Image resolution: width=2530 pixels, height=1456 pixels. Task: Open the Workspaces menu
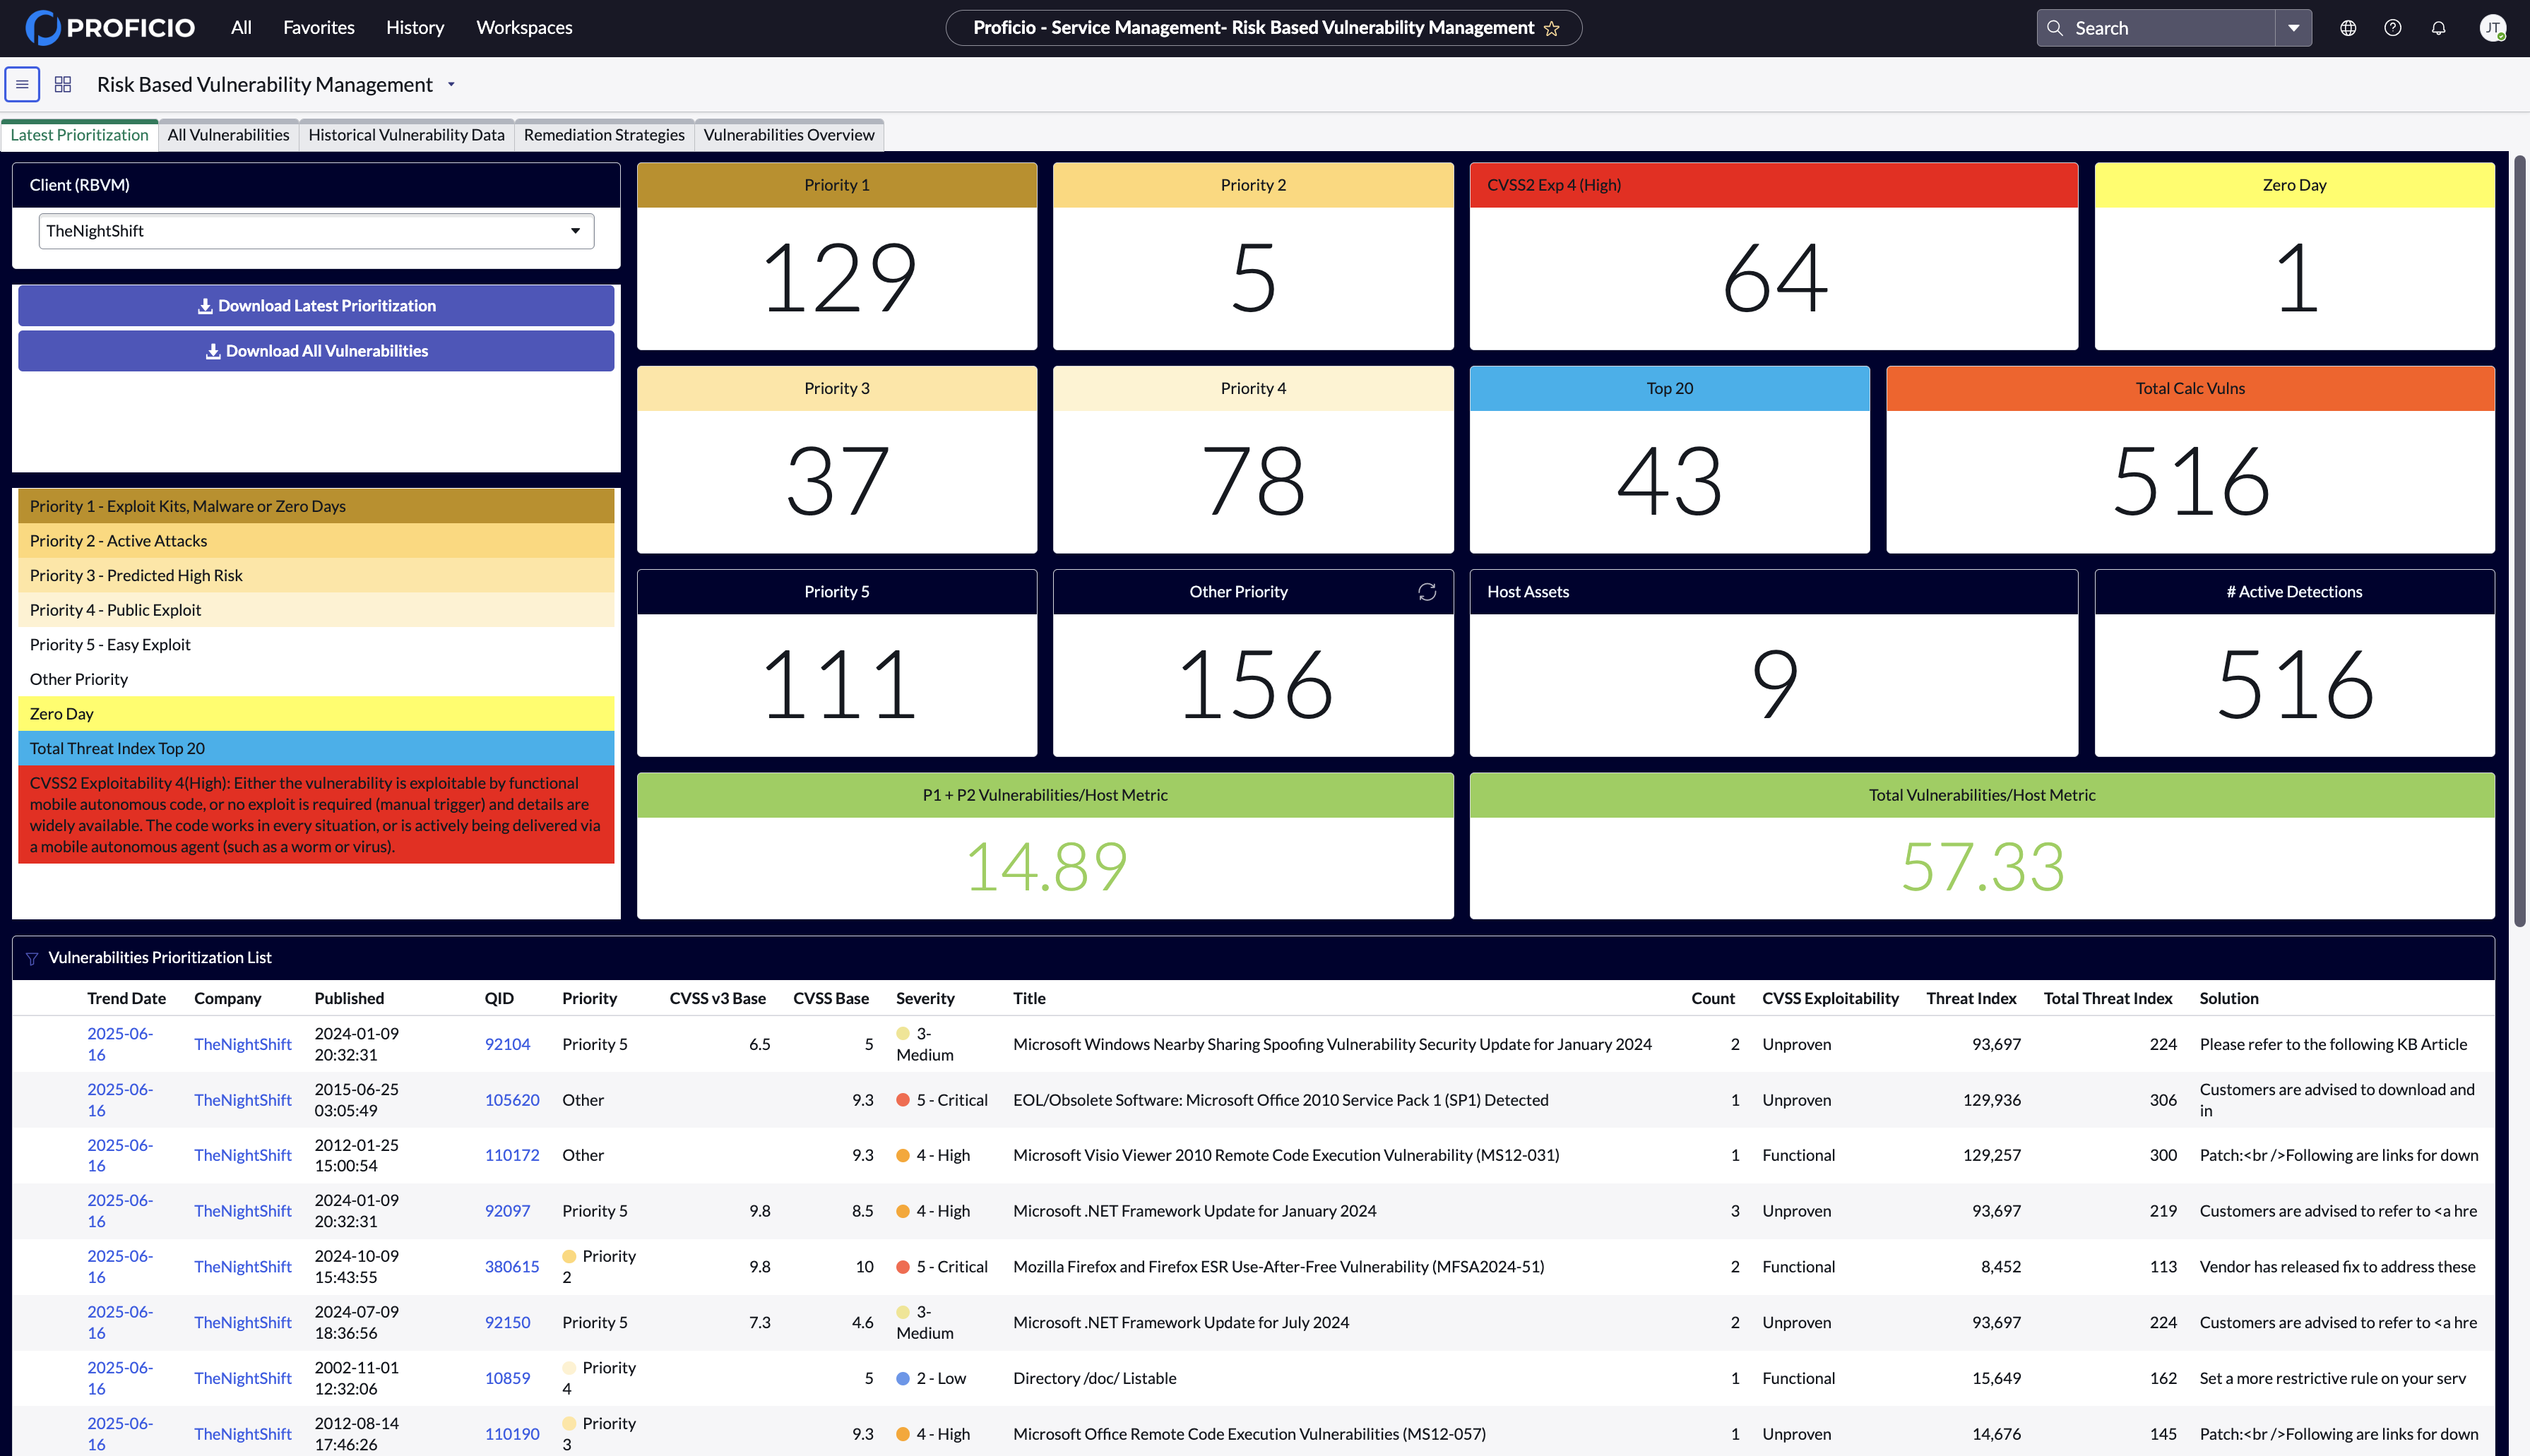pos(524,28)
